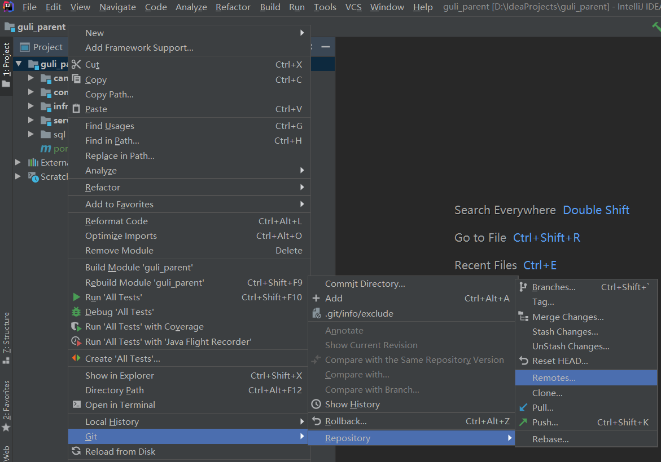Viewport: 661px width, 462px height.
Task: Select Clone... from the Repository submenu
Action: click(586, 393)
